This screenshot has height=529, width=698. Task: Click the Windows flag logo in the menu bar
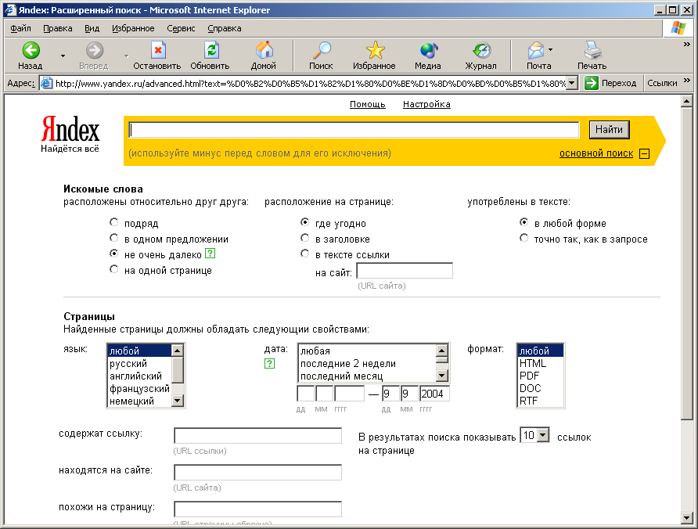coord(678,28)
